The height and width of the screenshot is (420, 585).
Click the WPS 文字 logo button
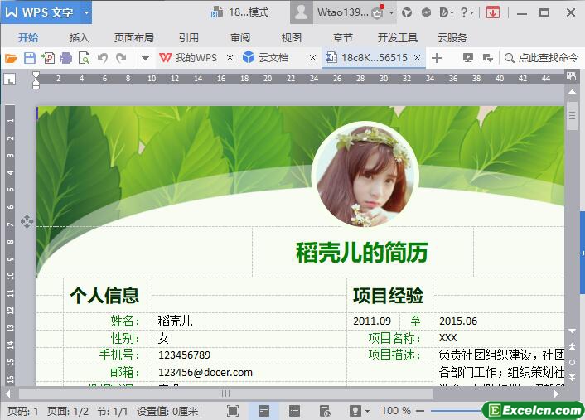(39, 12)
